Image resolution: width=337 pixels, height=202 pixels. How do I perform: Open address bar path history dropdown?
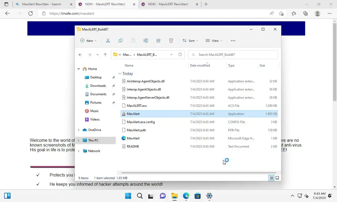[x=171, y=54]
